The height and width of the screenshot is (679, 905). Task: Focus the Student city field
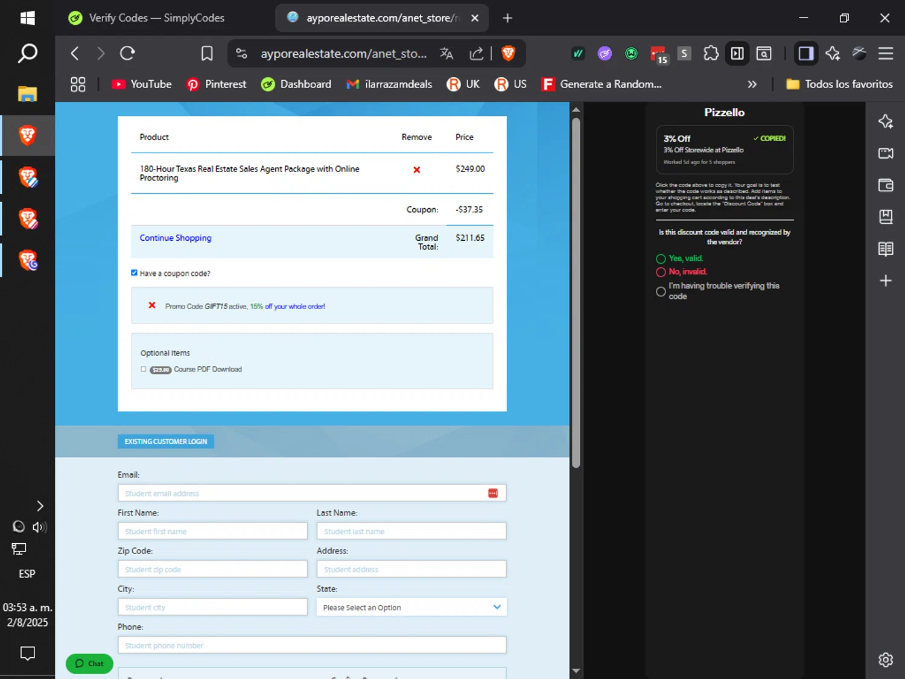[x=212, y=607]
